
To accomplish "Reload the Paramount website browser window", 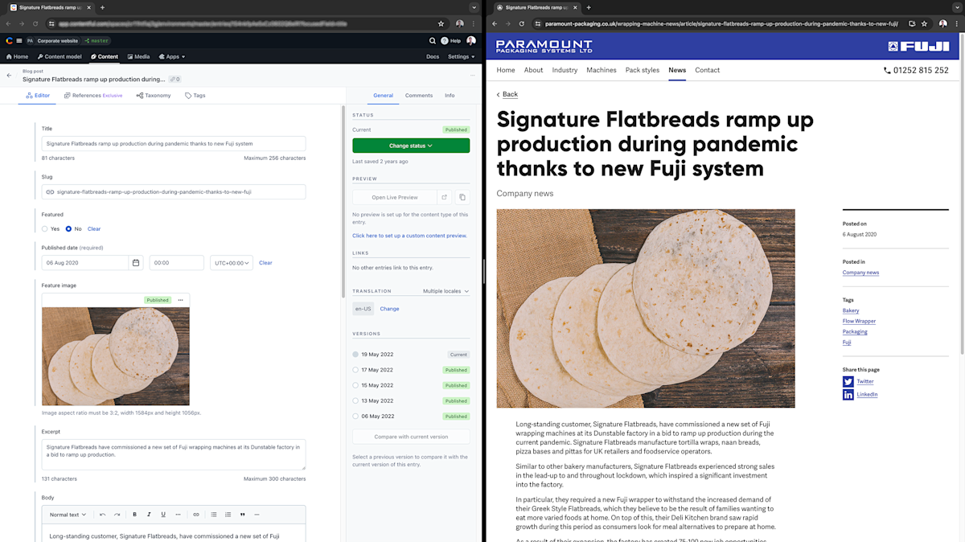I will pos(521,24).
